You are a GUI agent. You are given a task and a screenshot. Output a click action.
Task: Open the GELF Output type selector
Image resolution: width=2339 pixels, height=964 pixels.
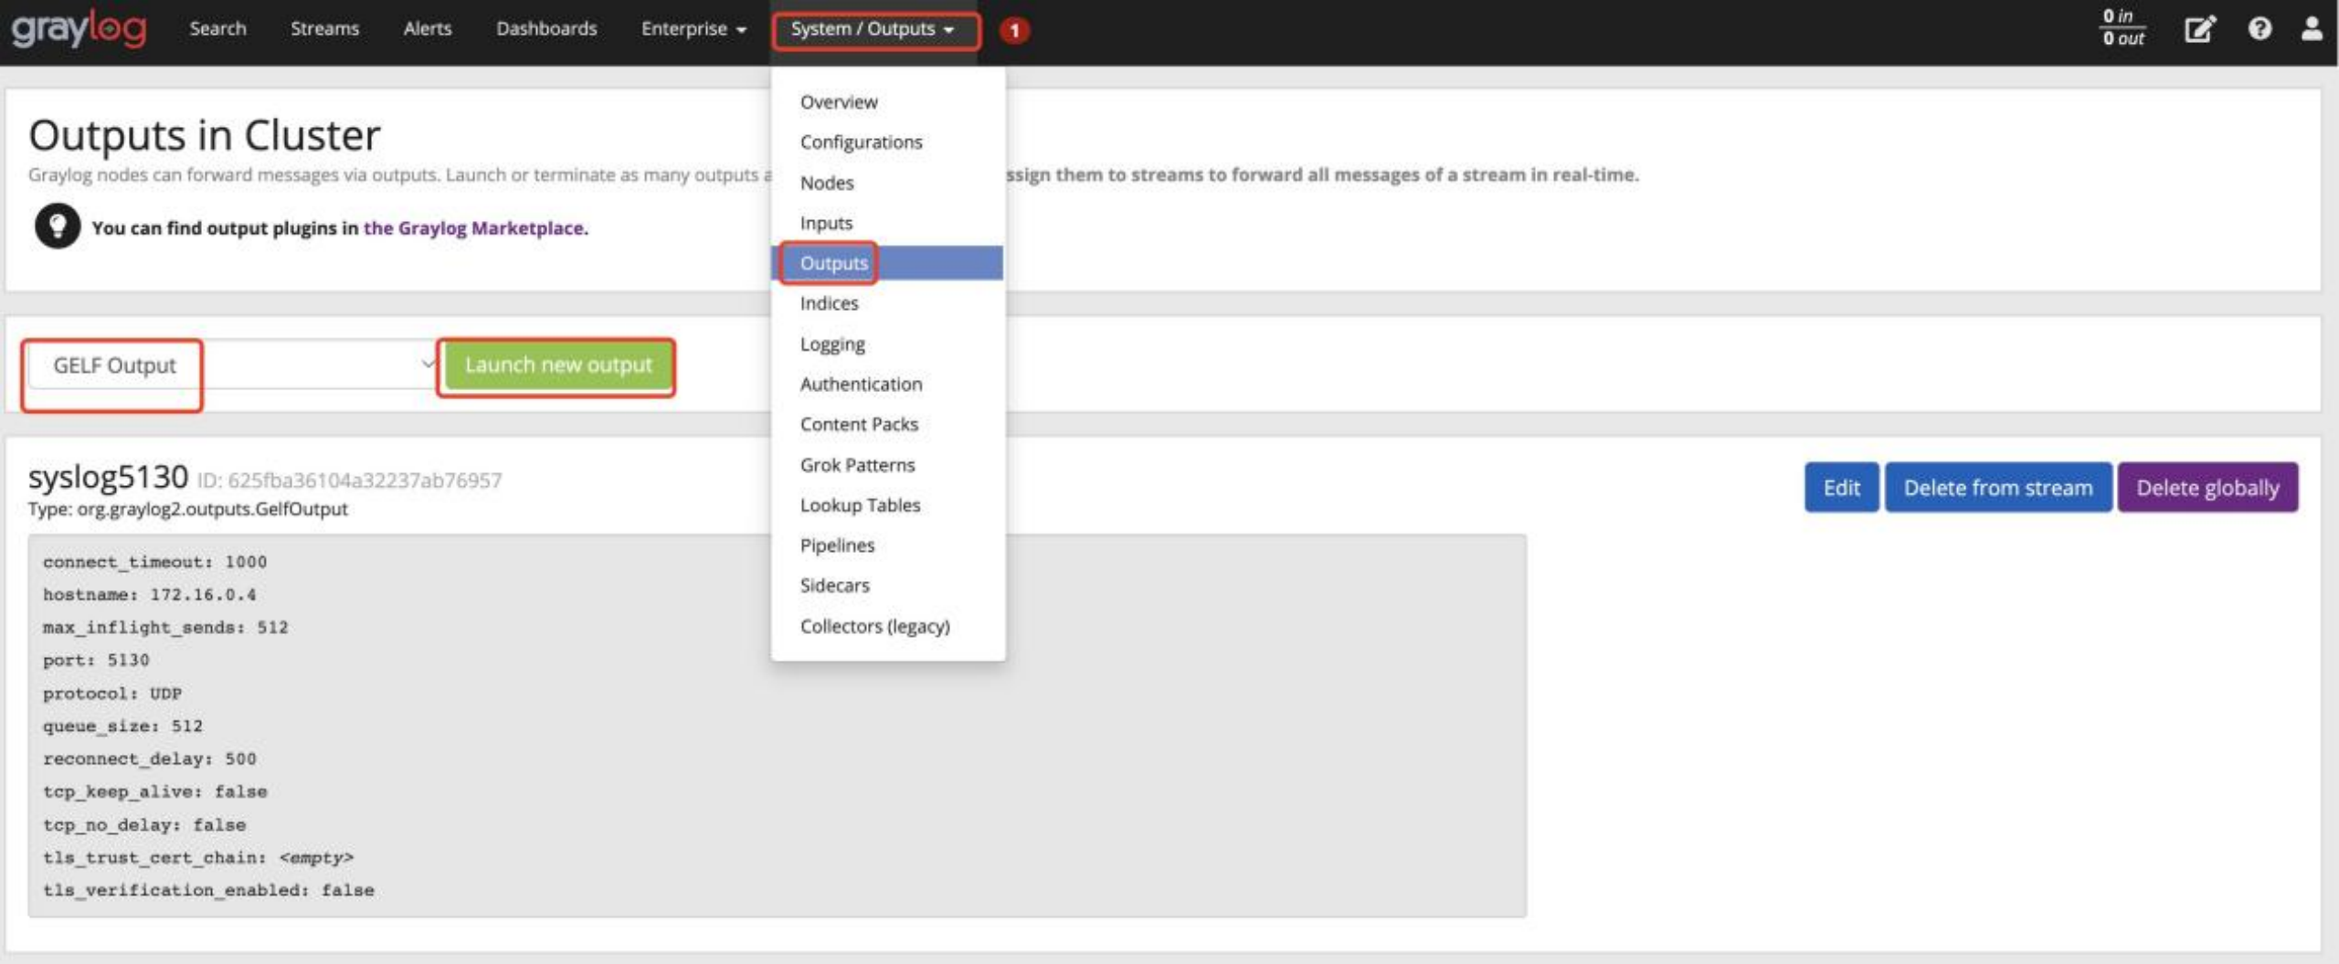[x=233, y=365]
